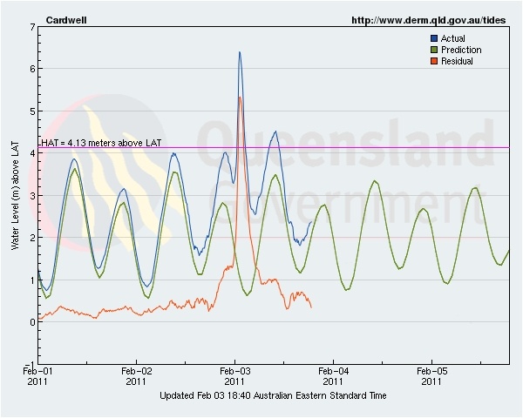Click the y-axis value 3

click(32, 196)
